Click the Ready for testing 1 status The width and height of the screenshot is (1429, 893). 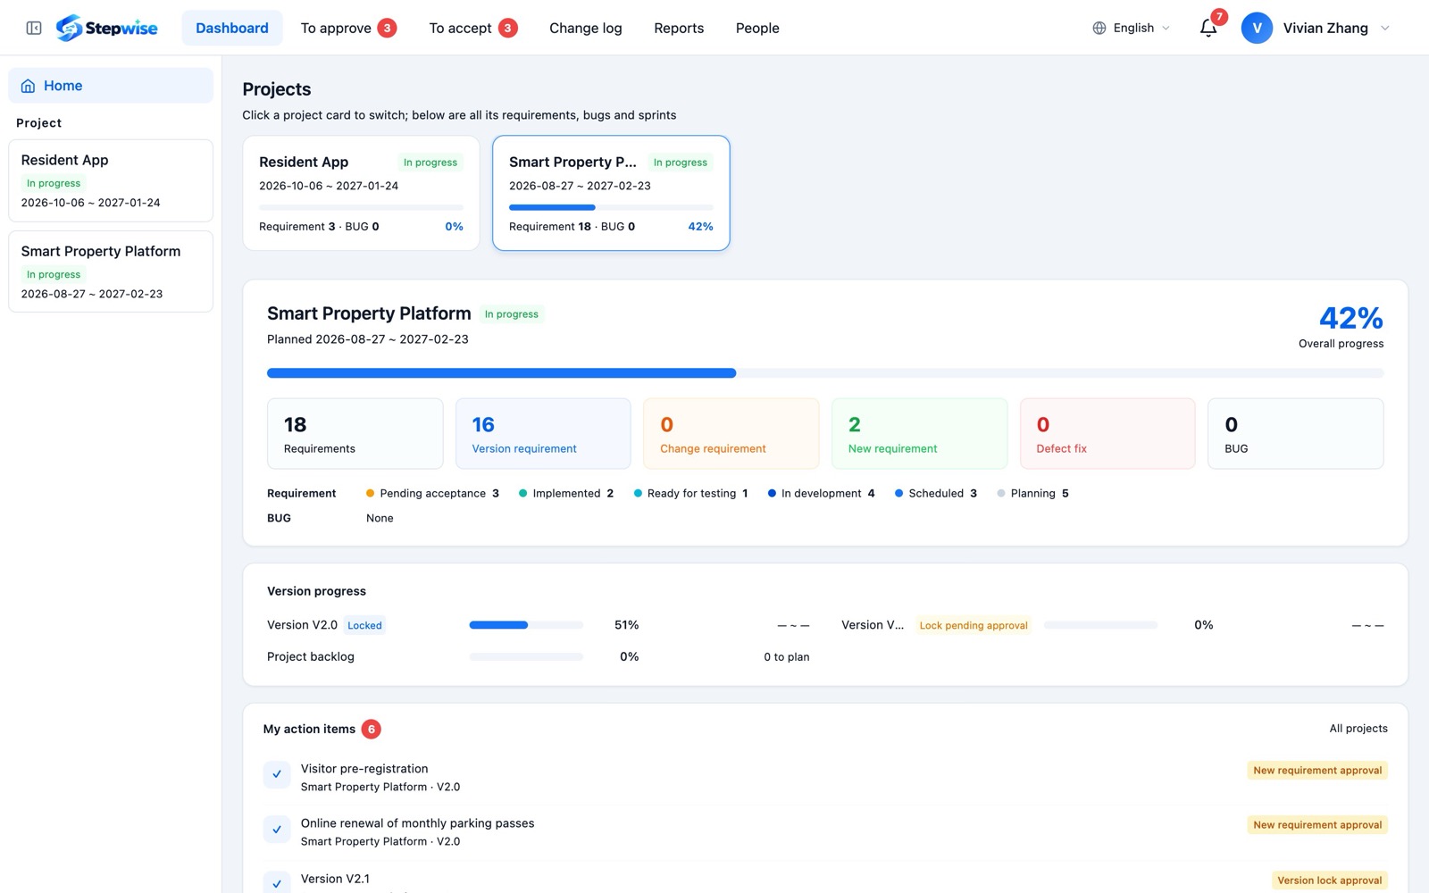click(x=690, y=493)
